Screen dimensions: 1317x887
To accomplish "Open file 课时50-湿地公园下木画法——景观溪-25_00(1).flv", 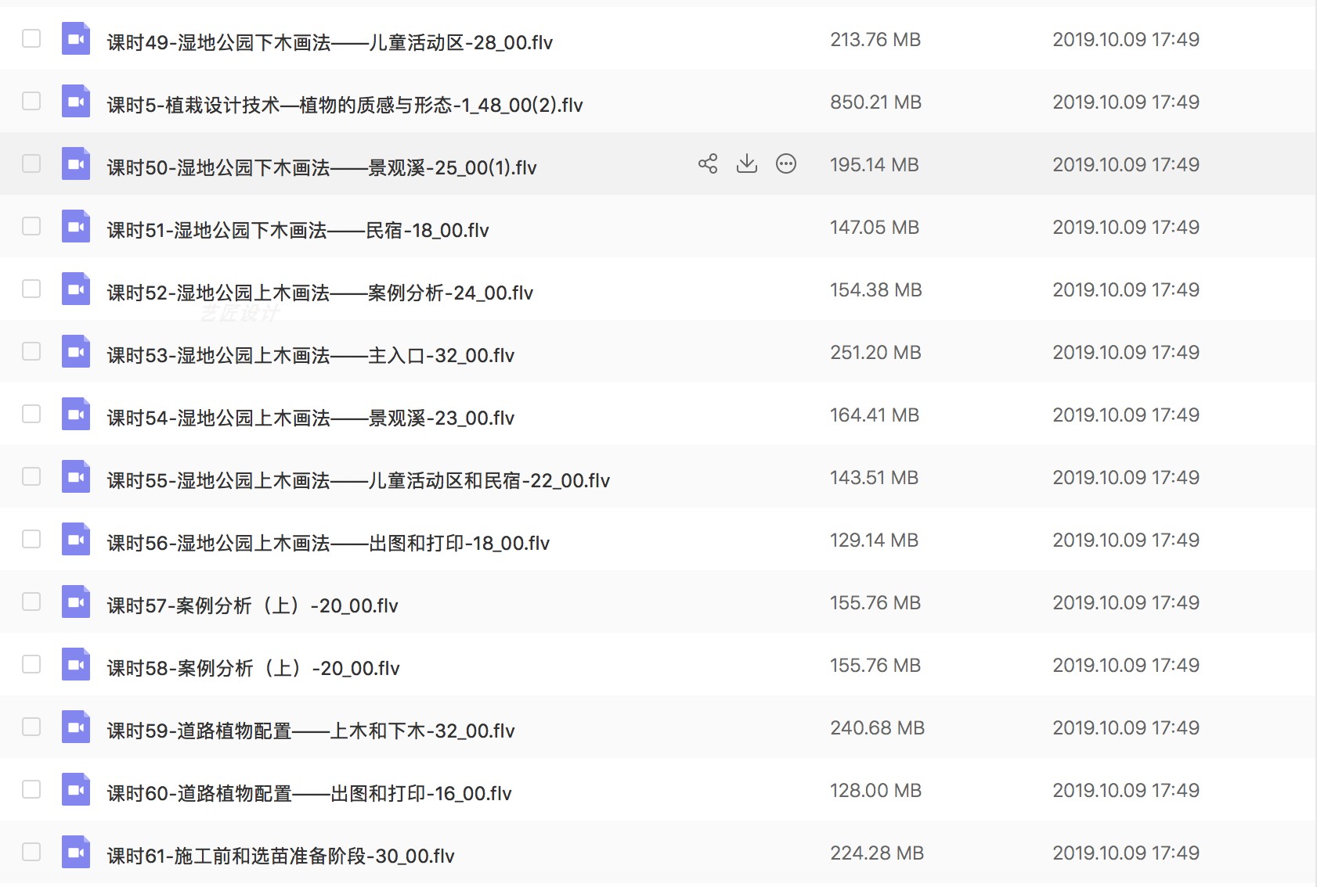I will click(x=322, y=167).
